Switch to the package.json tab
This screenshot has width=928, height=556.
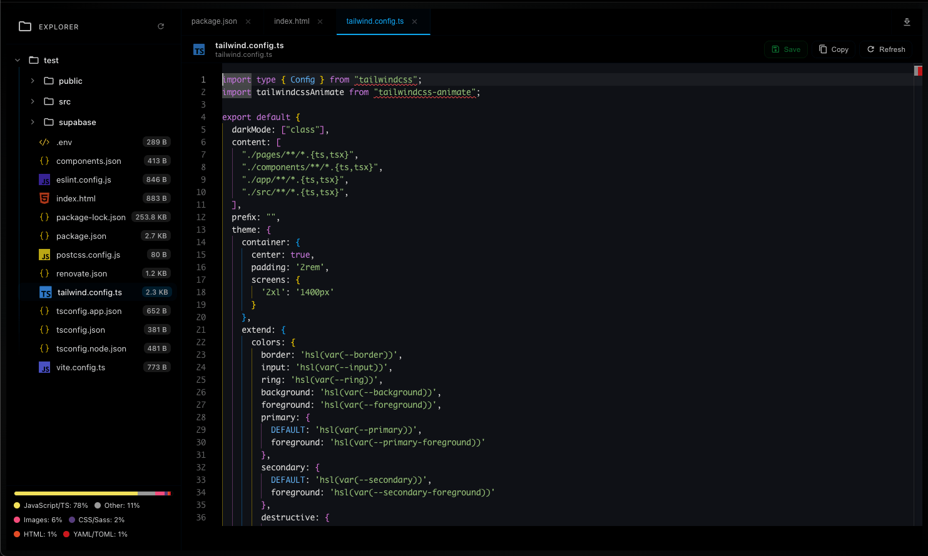pyautogui.click(x=214, y=21)
